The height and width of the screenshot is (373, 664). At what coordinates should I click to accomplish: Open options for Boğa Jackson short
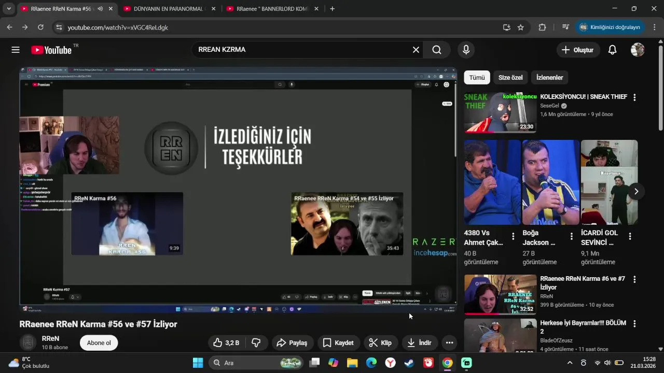(572, 236)
